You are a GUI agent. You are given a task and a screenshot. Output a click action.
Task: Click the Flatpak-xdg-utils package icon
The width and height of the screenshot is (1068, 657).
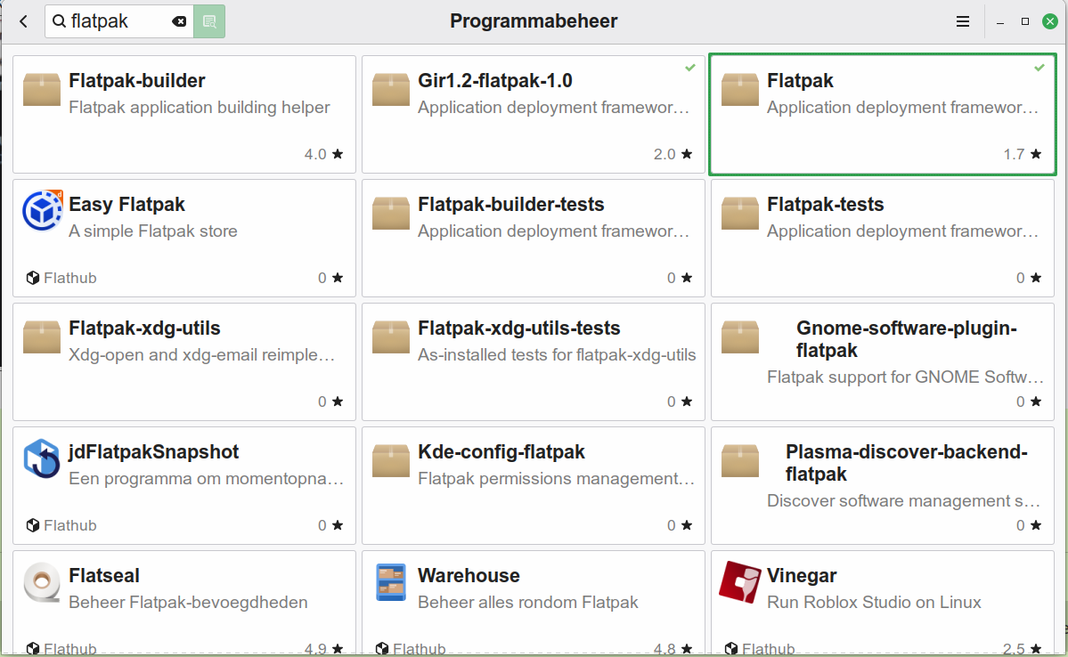click(42, 337)
